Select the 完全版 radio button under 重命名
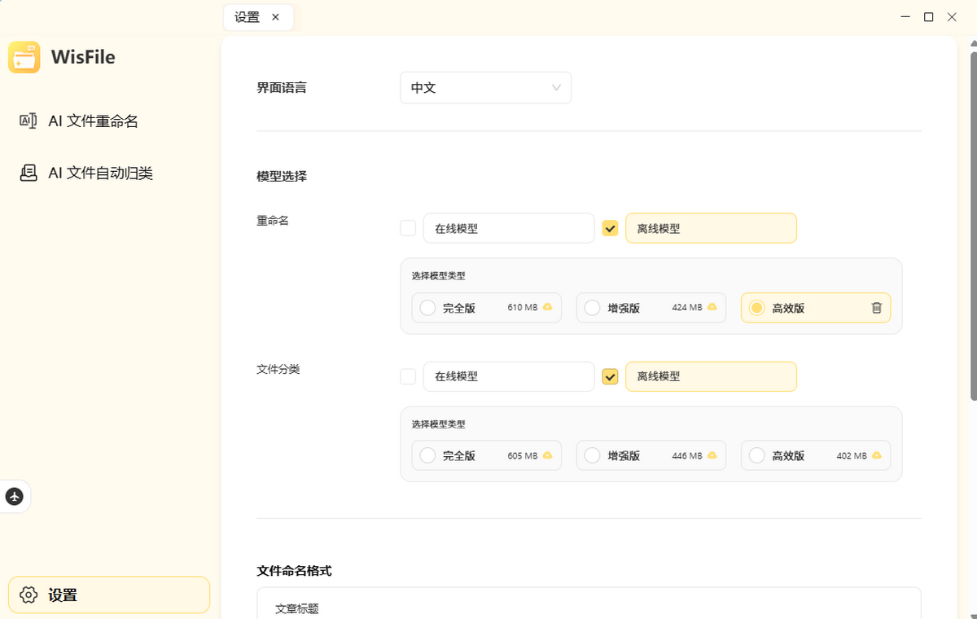The width and height of the screenshot is (977, 619). pyautogui.click(x=427, y=307)
